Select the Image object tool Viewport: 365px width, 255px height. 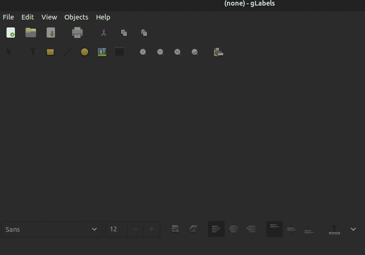click(102, 52)
